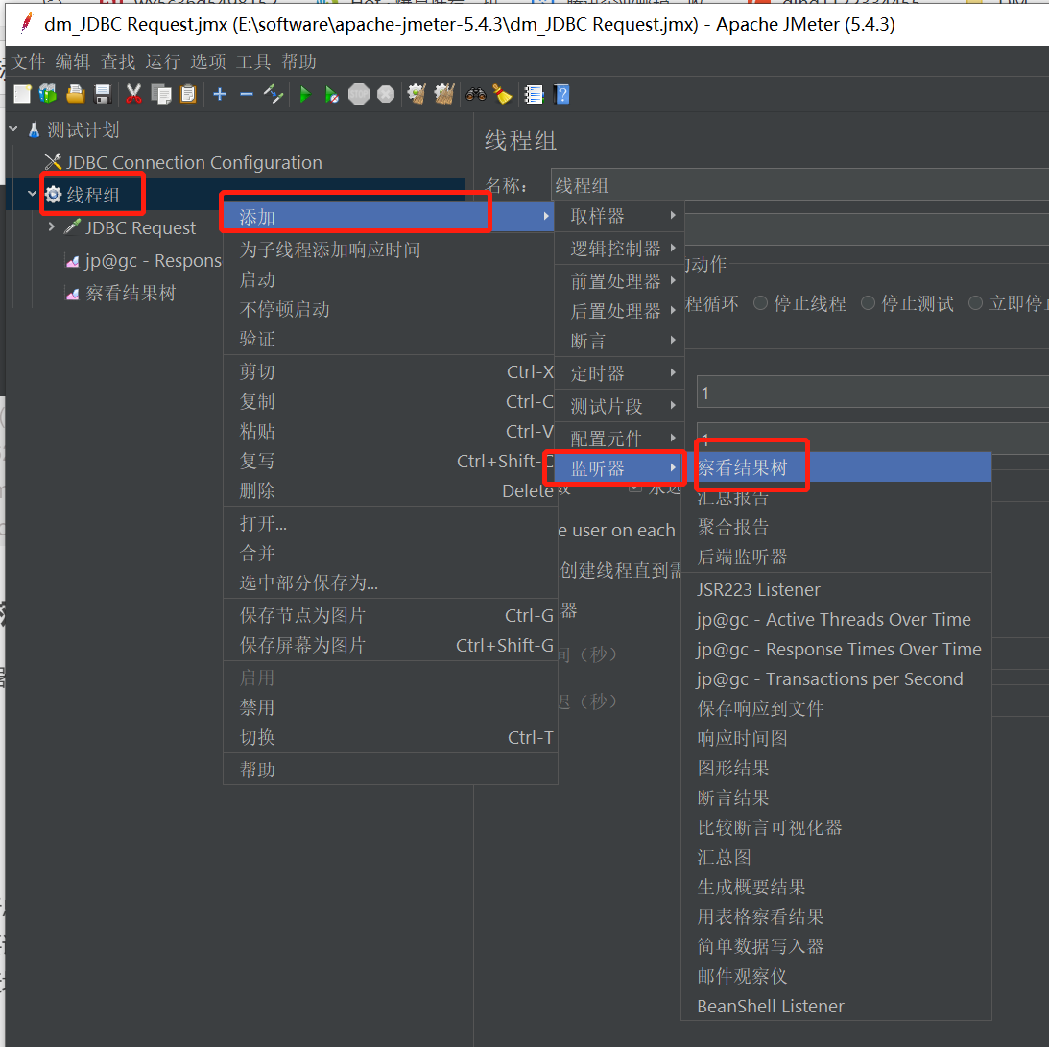This screenshot has width=1049, height=1047.
Task: Click the New test plan toolbar icon
Action: (x=22, y=94)
